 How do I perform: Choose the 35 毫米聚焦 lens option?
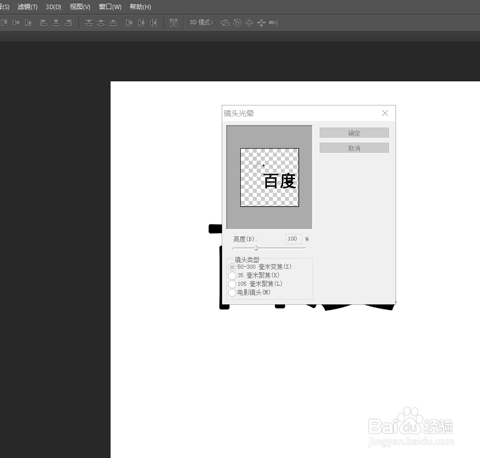[232, 275]
